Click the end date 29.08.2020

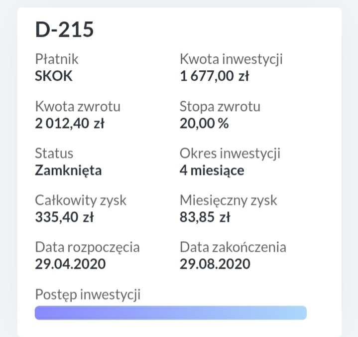tap(215, 264)
